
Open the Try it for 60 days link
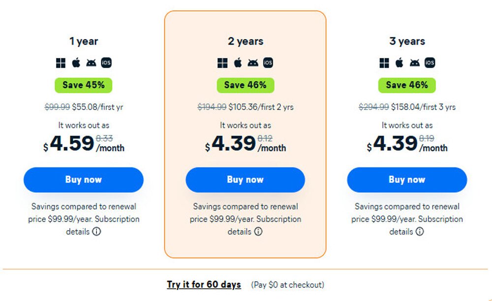[x=204, y=285]
